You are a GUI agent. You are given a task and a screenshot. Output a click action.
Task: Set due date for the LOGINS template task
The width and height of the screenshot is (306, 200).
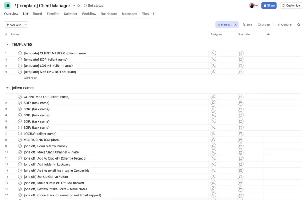pos(241,65)
